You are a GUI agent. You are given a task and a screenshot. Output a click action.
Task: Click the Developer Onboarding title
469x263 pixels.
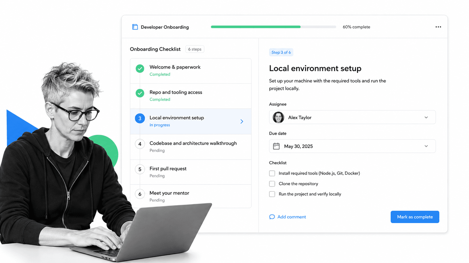point(165,27)
